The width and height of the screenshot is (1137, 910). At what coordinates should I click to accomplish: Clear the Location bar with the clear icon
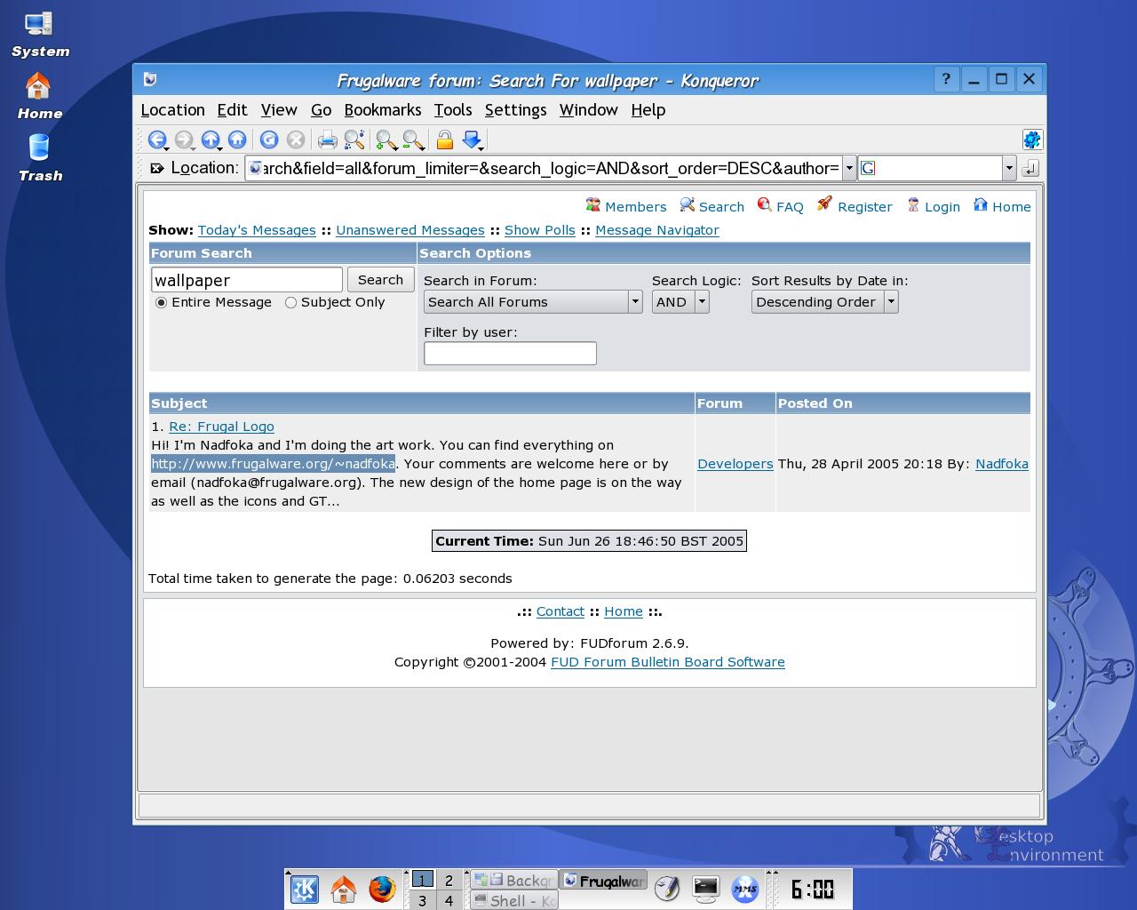tap(157, 168)
